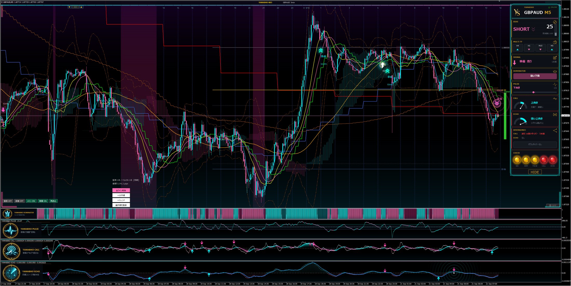This screenshot has height=286, width=571.
Task: Click the pink down arrow in SIGNAL section
Action: click(515, 62)
